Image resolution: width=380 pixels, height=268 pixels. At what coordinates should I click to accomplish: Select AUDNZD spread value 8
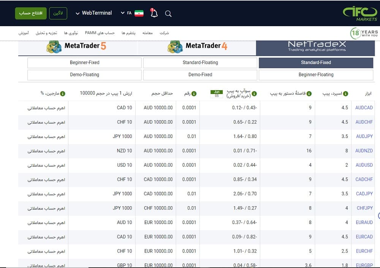pos(347,151)
